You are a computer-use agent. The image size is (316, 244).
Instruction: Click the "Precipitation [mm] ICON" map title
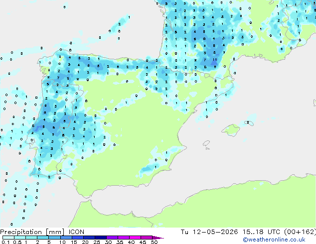click(x=42, y=232)
